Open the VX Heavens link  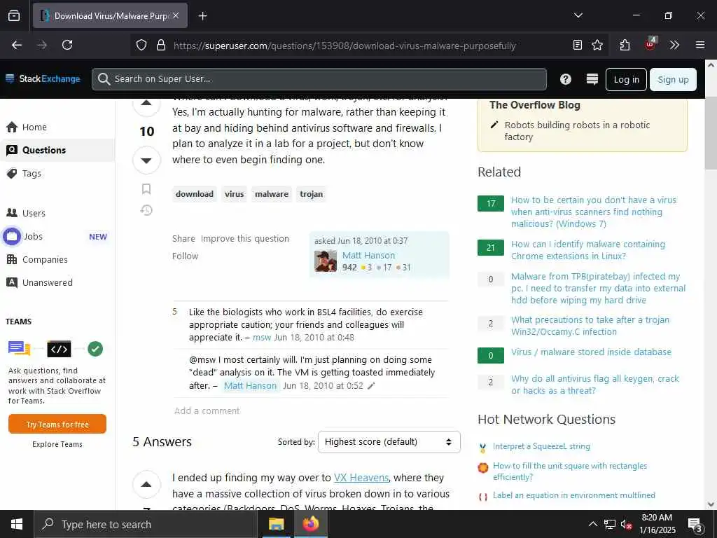point(361,478)
